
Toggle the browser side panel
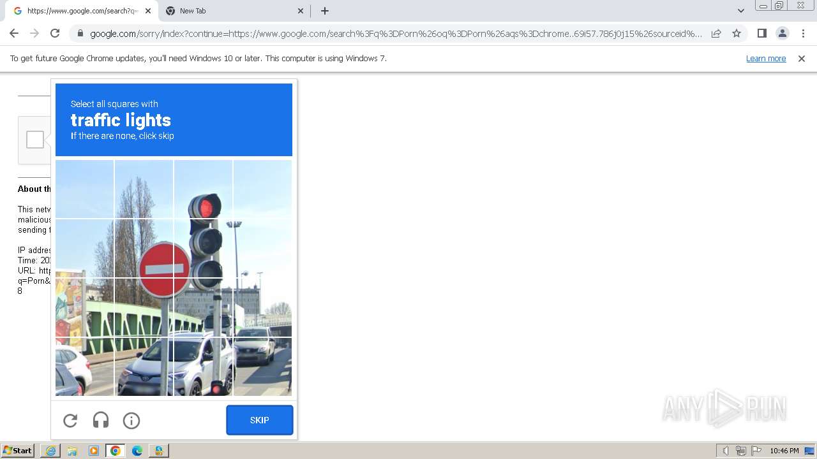[x=761, y=33]
